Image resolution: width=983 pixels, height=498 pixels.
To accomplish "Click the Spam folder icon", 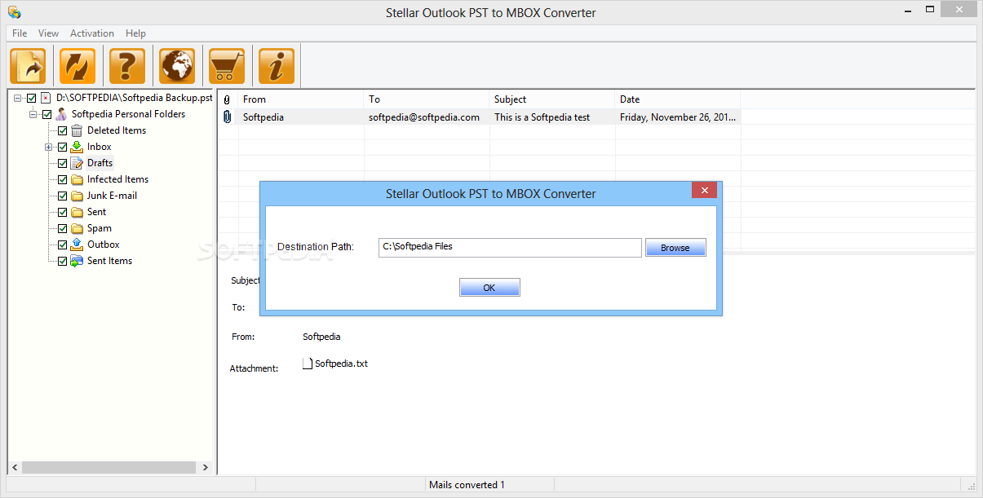I will (x=77, y=228).
